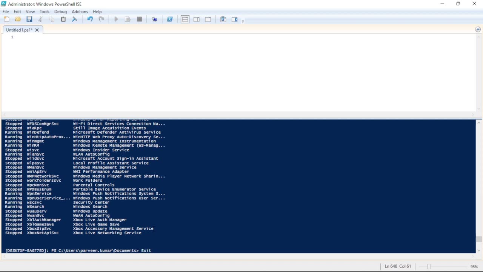Click the WMI Performance Adapter text

tap(101, 172)
